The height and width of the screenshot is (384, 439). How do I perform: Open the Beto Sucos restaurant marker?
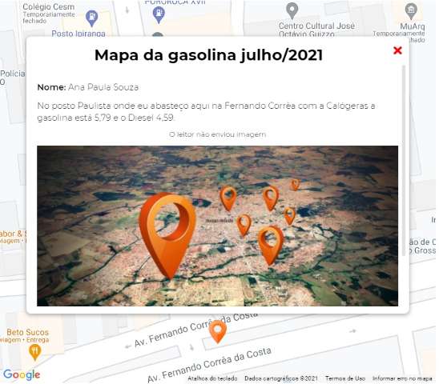pos(35,352)
